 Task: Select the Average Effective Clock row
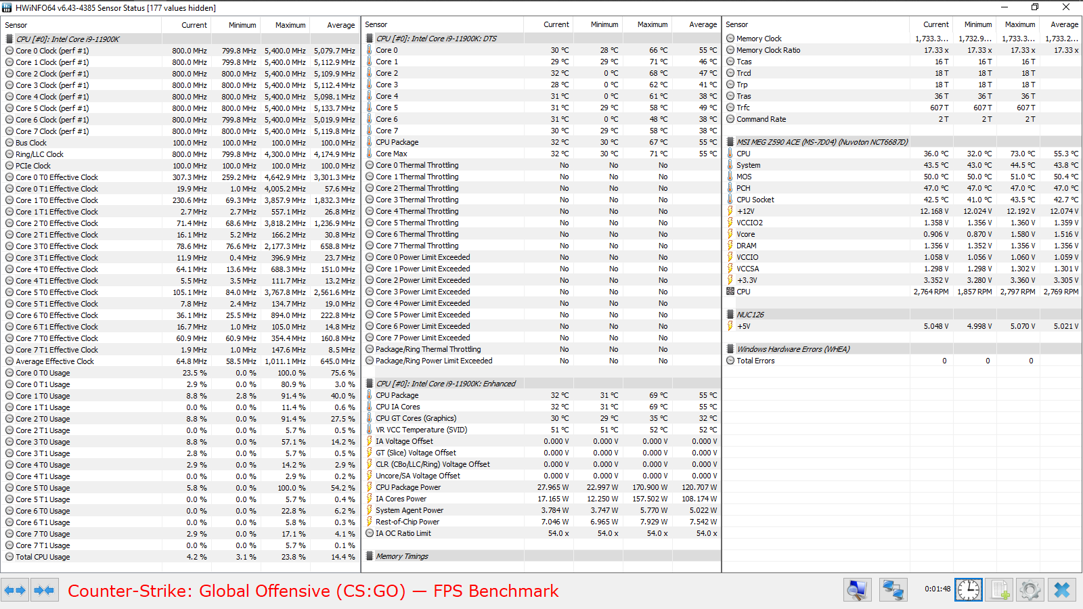coord(181,361)
